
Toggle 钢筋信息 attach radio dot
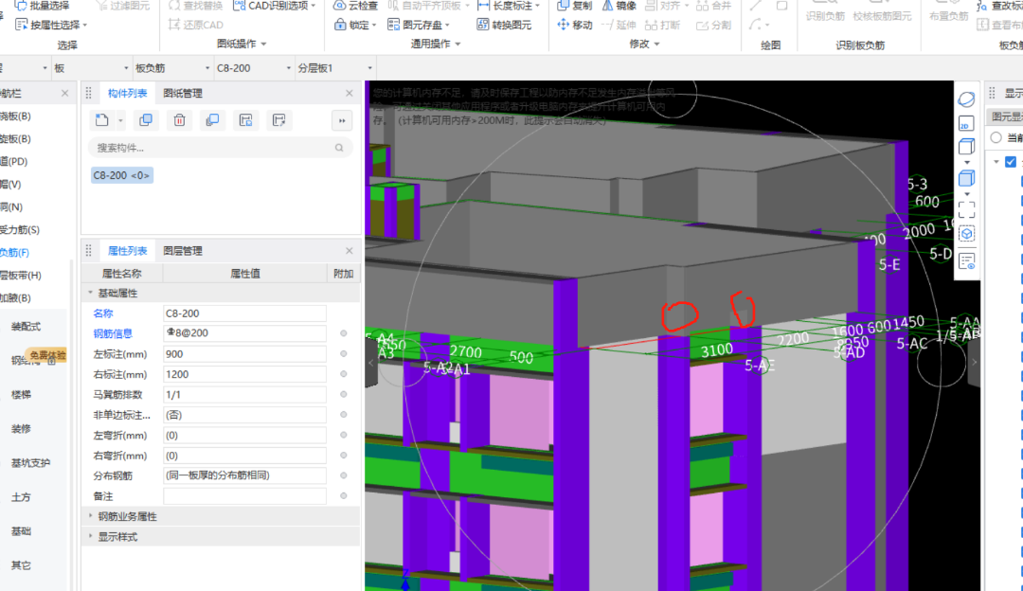pos(343,333)
